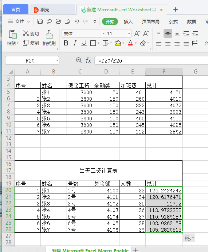Open the clipboard group dialog launcher
Screen dimensions: 208x252
[57, 49]
